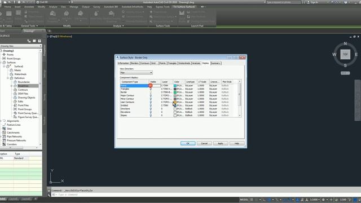Click the Surfaces collection icon in tree
Image resolution: width=361 pixels, height=203 pixels.
[4, 63]
